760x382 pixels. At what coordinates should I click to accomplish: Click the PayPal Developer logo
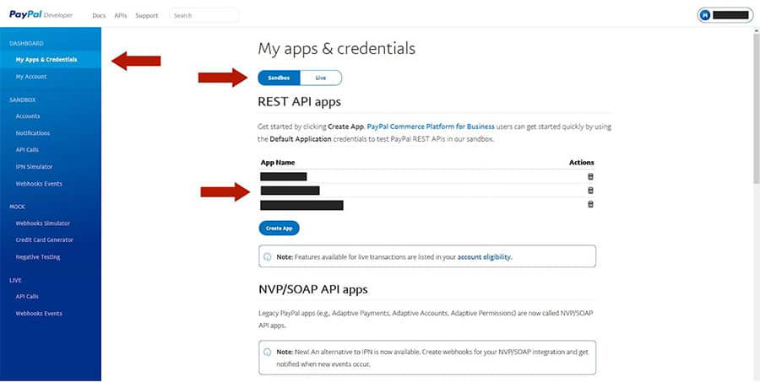(x=41, y=15)
